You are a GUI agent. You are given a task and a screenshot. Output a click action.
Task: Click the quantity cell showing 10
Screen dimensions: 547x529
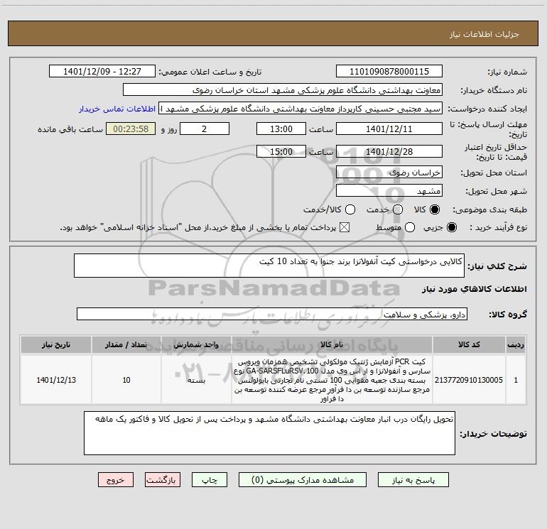[x=126, y=380]
